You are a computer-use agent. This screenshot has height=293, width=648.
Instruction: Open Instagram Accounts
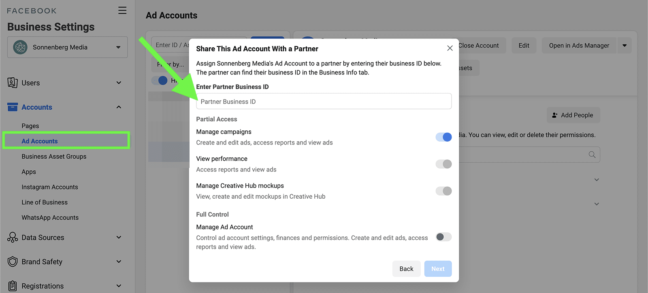click(x=50, y=187)
